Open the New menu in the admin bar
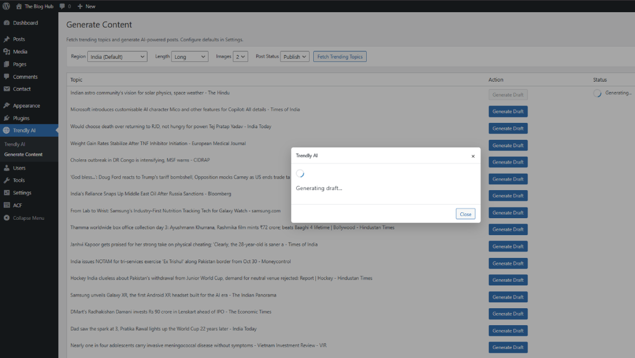Viewport: 635px width, 358px height. (86, 6)
